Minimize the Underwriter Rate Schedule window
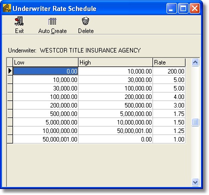The height and width of the screenshot is (195, 209). tap(171, 8)
